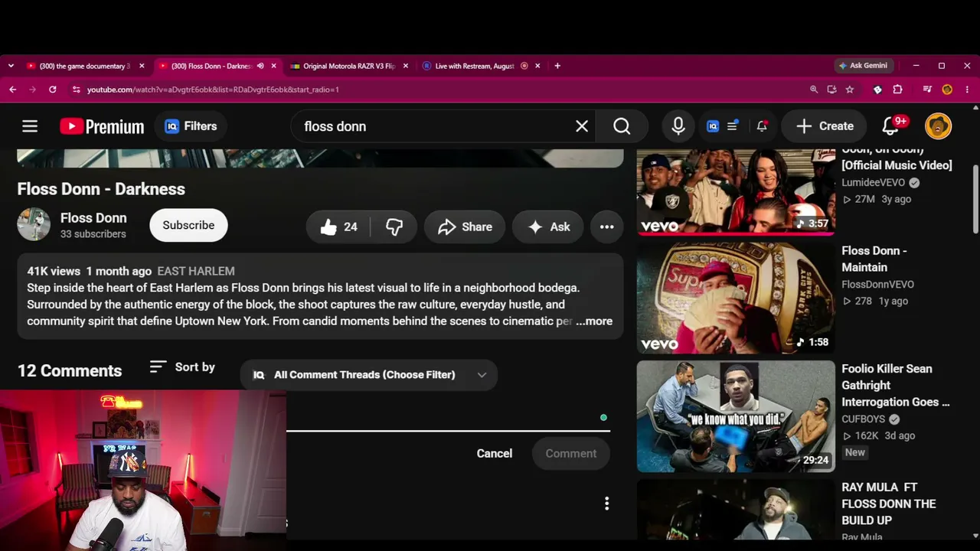Image resolution: width=980 pixels, height=551 pixels.
Task: Clear the search box with the X
Action: (x=582, y=126)
